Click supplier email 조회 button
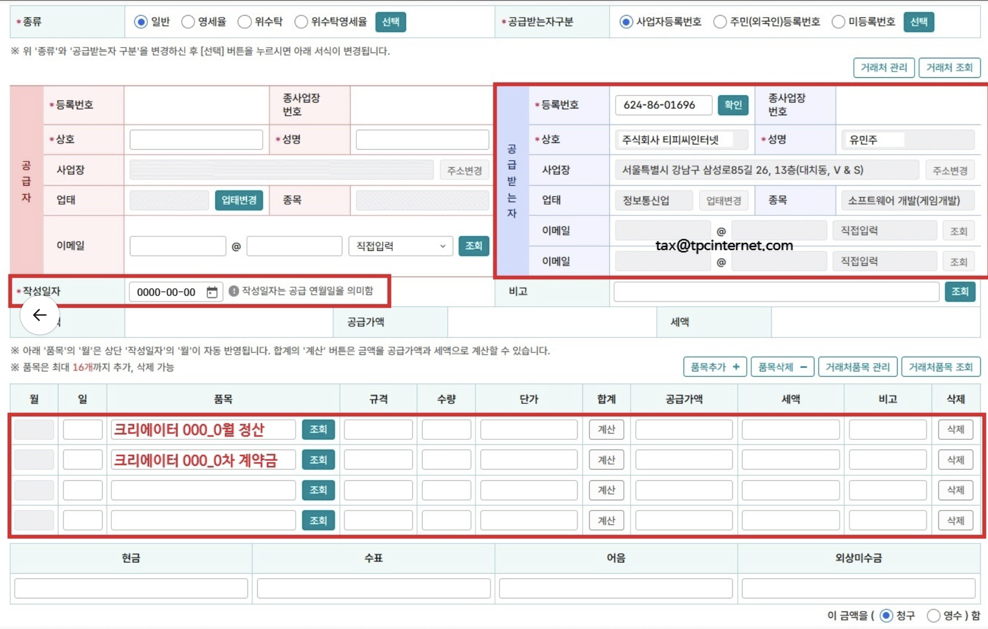Image resolution: width=988 pixels, height=629 pixels. click(x=474, y=246)
